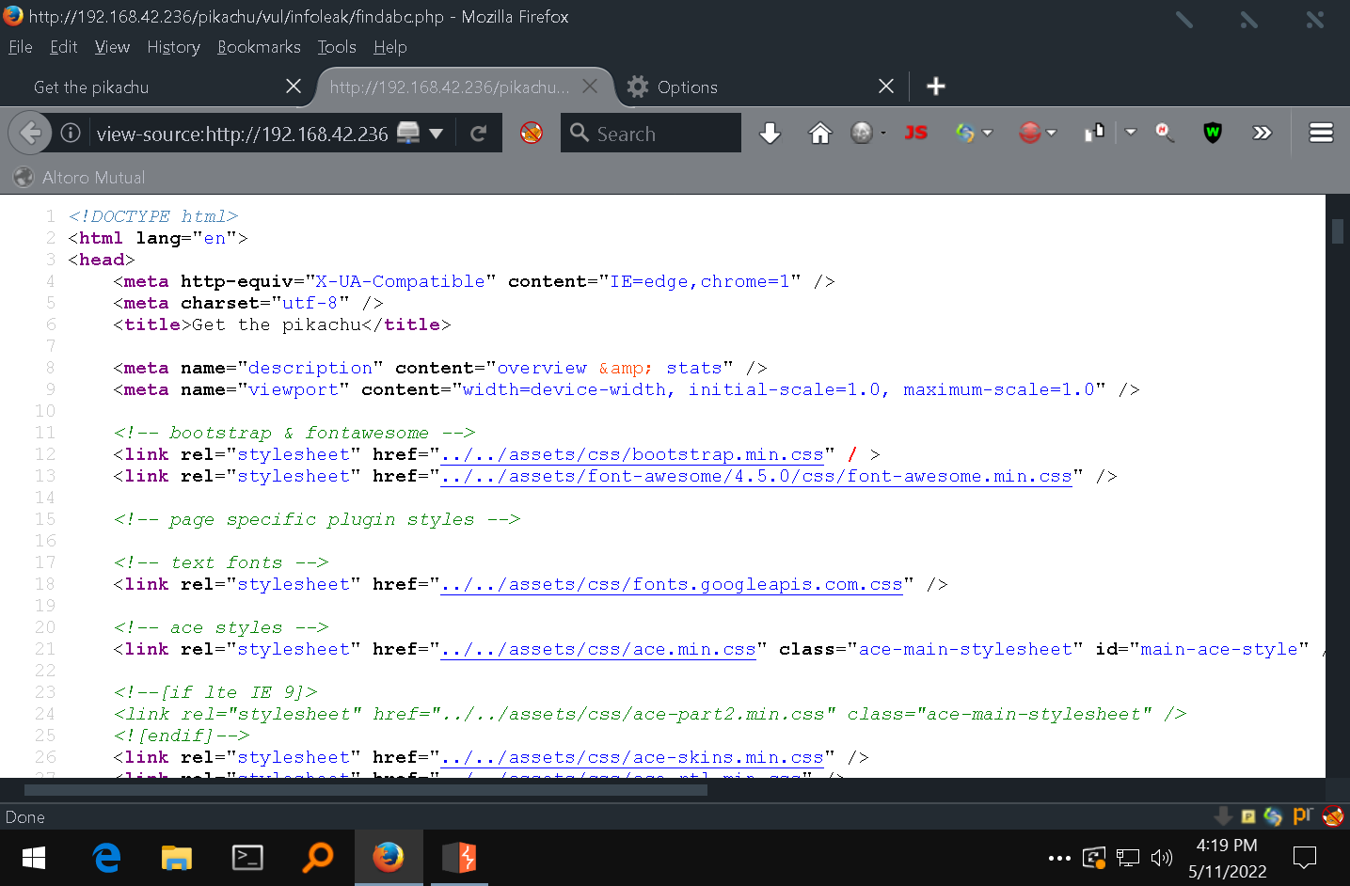Open the Downloads arrow in toolbar
This screenshot has width=1350, height=886.
[770, 134]
